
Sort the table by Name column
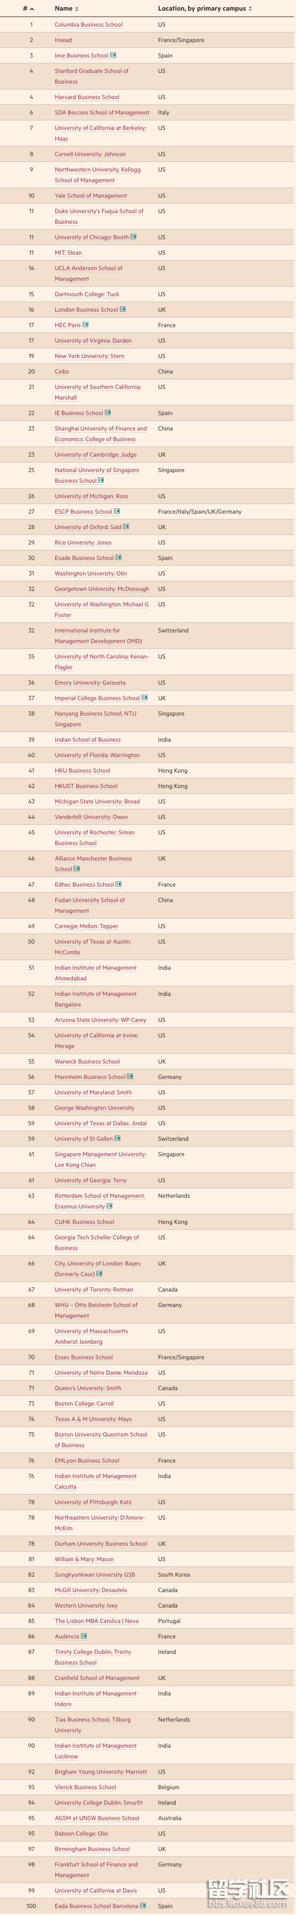coord(66,8)
